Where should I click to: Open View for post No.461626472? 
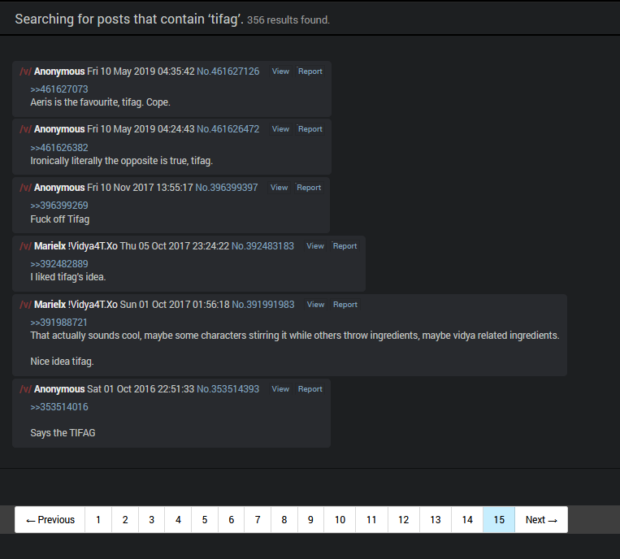pyautogui.click(x=280, y=129)
